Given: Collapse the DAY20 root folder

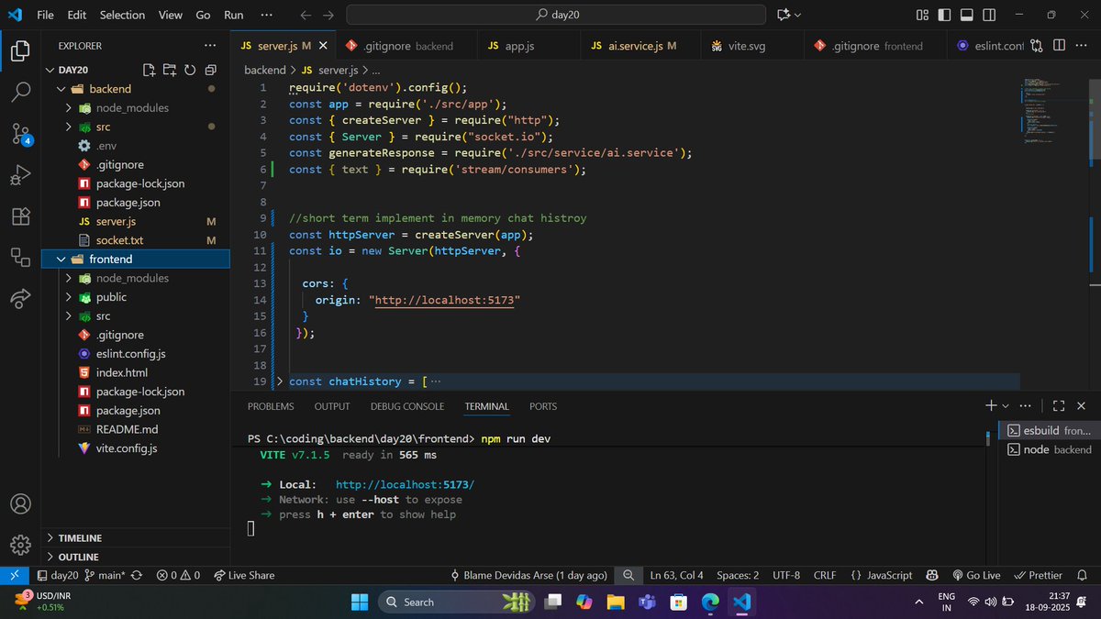Looking at the screenshot, I should (x=51, y=70).
